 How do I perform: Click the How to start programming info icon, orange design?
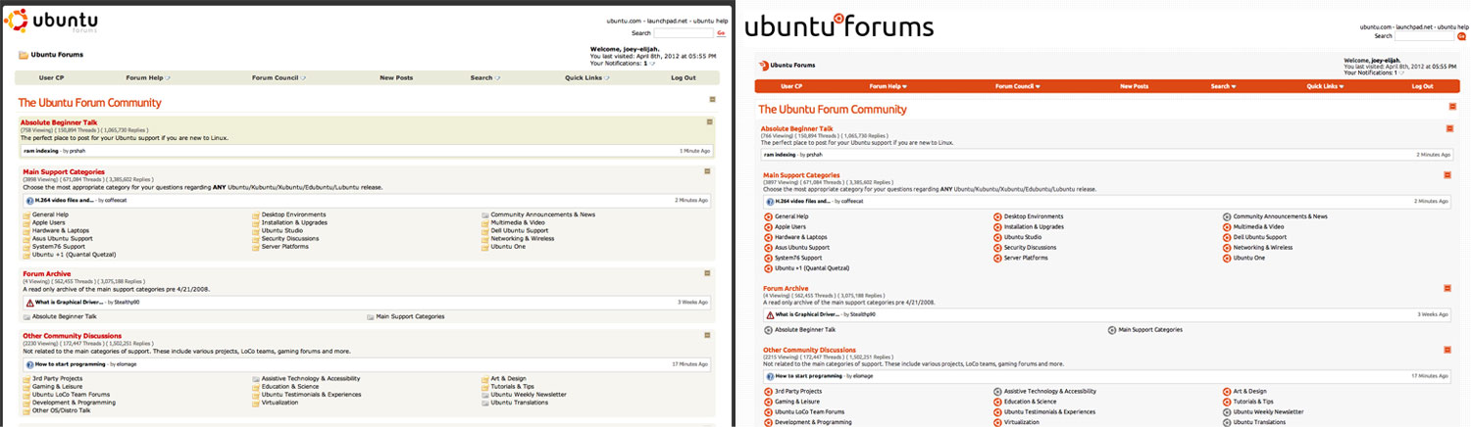770,375
